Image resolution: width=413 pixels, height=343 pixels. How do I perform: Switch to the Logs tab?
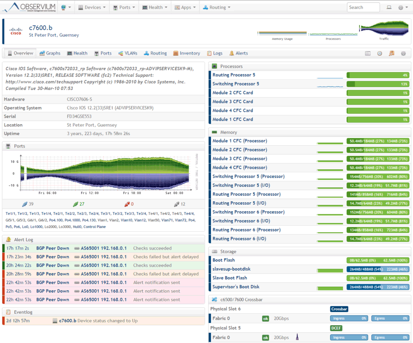(215, 53)
